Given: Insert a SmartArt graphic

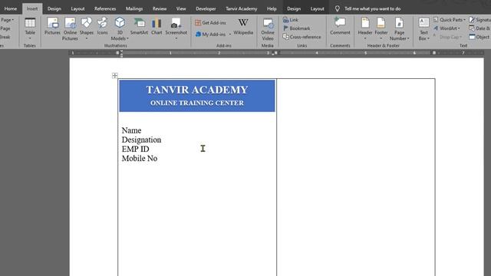Looking at the screenshot, I should tap(139, 27).
